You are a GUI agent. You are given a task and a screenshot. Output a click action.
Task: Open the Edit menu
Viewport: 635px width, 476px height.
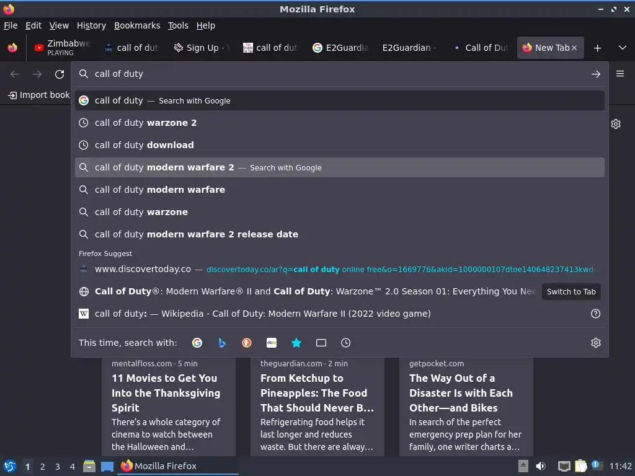[x=33, y=25]
